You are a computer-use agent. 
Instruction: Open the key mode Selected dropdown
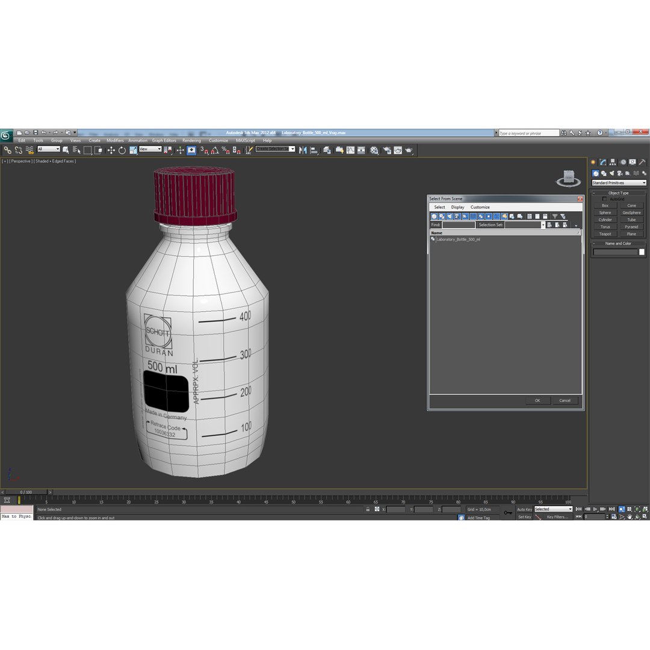tap(553, 509)
